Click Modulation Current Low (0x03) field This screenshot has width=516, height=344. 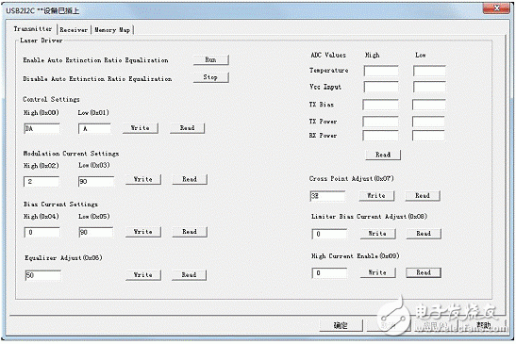pyautogui.click(x=96, y=182)
